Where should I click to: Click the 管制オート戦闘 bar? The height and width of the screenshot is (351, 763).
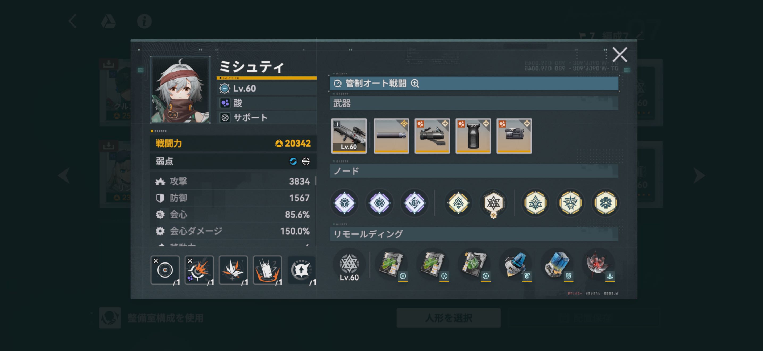pyautogui.click(x=474, y=83)
